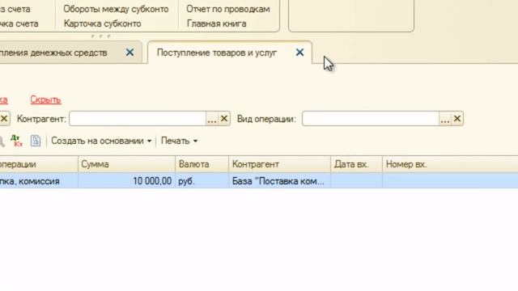Click the Скрыть link

[x=45, y=99]
